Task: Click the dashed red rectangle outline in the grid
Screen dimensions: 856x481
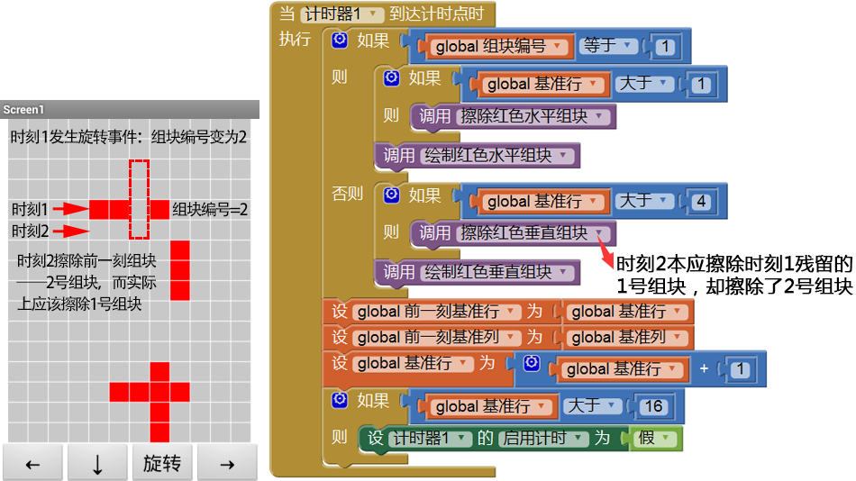Action: 139,199
